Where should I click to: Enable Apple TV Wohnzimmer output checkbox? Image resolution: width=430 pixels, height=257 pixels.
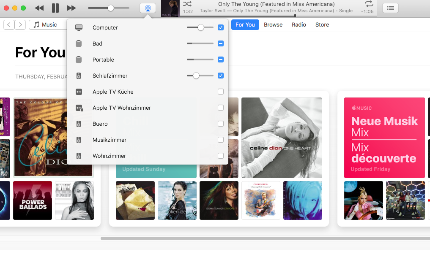tap(220, 108)
